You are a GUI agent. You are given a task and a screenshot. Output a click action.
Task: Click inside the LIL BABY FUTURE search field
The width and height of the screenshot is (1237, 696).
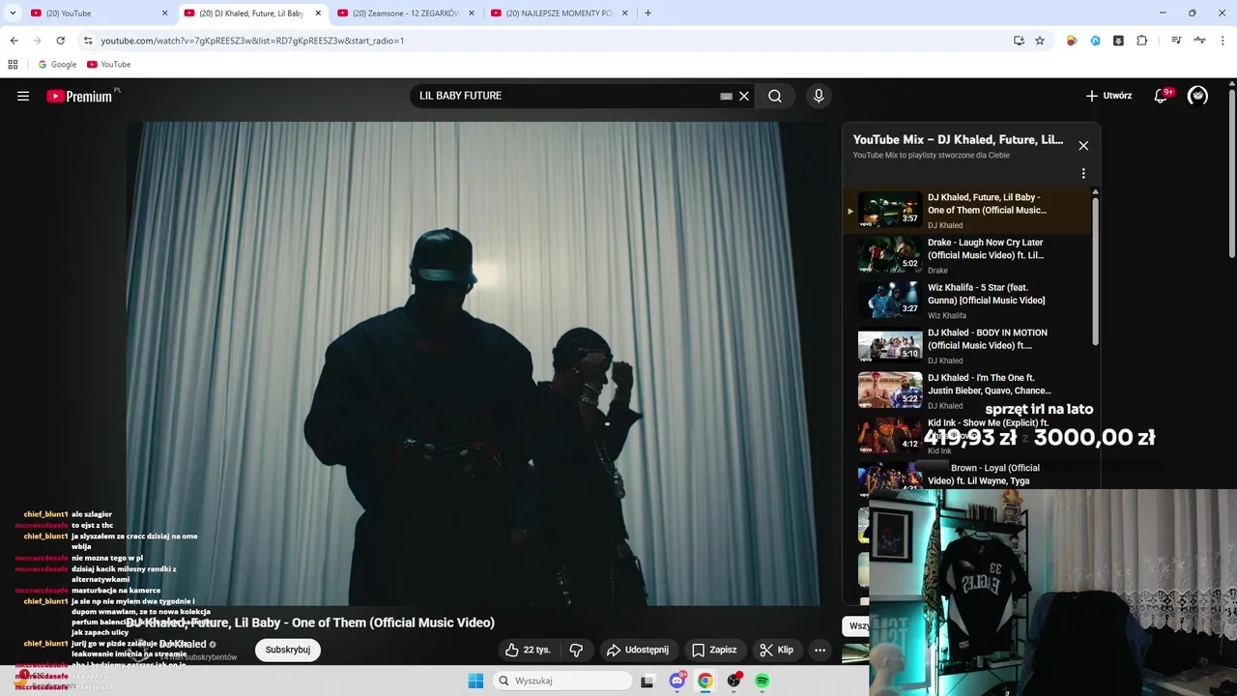pos(565,96)
